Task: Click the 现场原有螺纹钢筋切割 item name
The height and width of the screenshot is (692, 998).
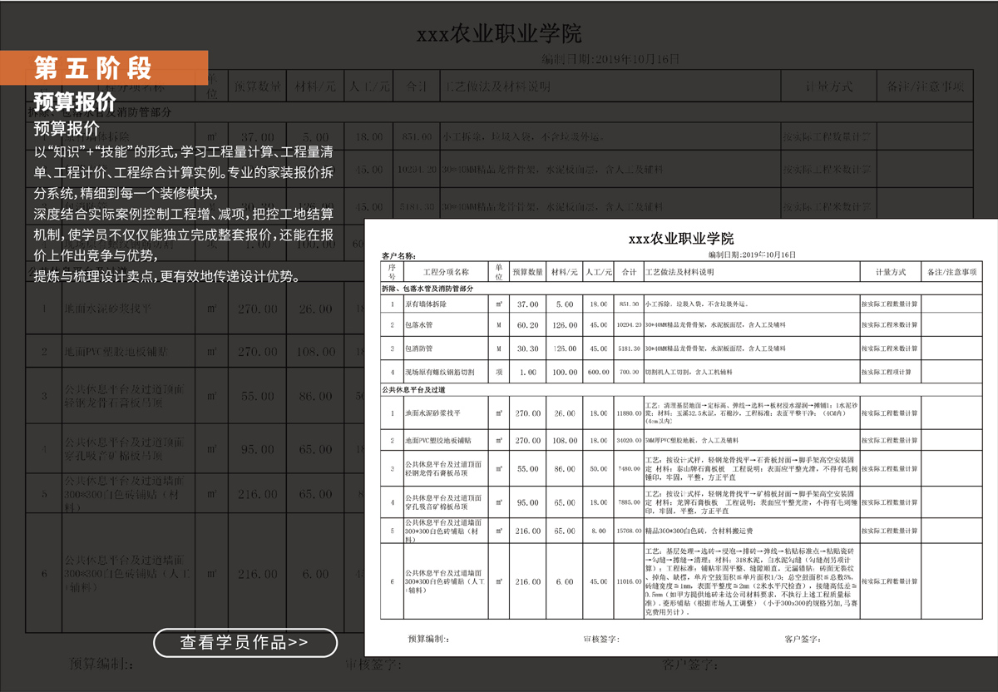Action: point(440,372)
